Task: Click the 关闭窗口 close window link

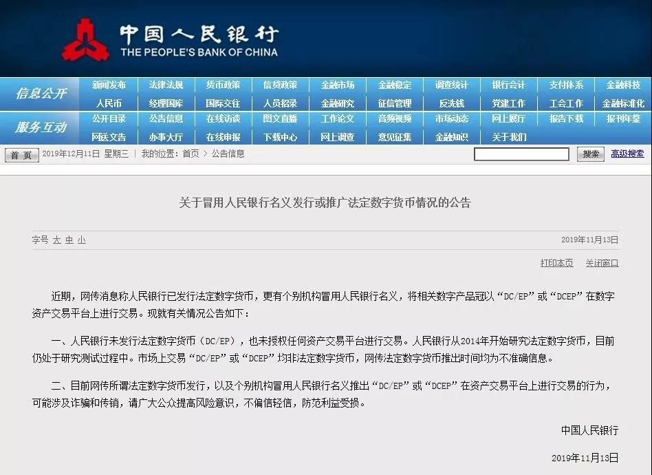Action: pyautogui.click(x=602, y=263)
